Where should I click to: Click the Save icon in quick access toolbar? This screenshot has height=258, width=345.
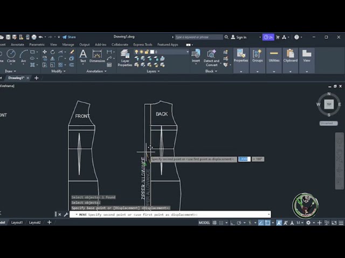[x=8, y=37]
